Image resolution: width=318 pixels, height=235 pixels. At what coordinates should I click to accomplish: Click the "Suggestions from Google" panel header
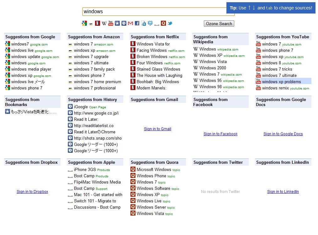click(x=32, y=37)
